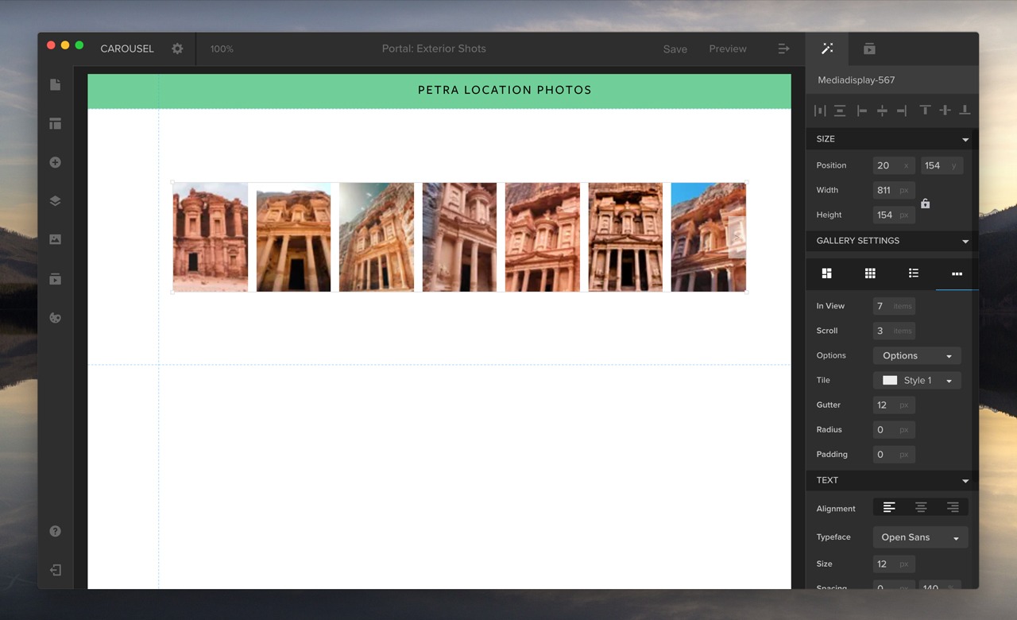1017x620 pixels.
Task: Click the Save button
Action: [675, 48]
